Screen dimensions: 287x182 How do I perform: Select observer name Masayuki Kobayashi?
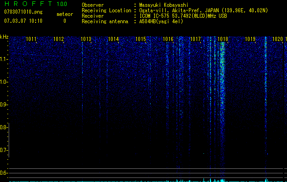click(x=164, y=5)
